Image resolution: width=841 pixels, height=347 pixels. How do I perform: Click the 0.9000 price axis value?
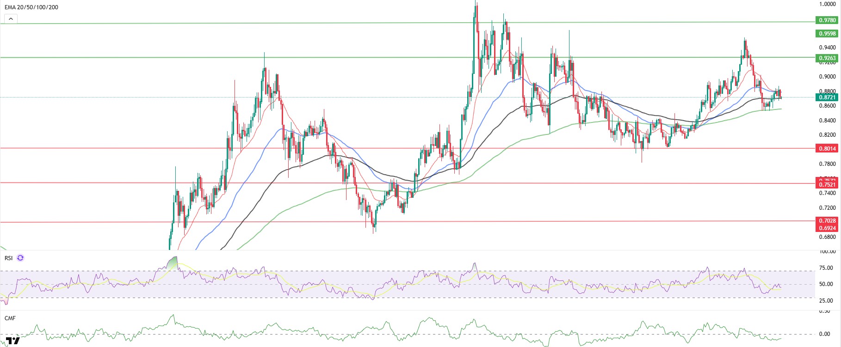(827, 77)
